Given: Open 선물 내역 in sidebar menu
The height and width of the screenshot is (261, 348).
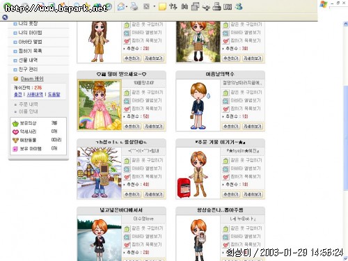Looking at the screenshot, I should point(28,60).
